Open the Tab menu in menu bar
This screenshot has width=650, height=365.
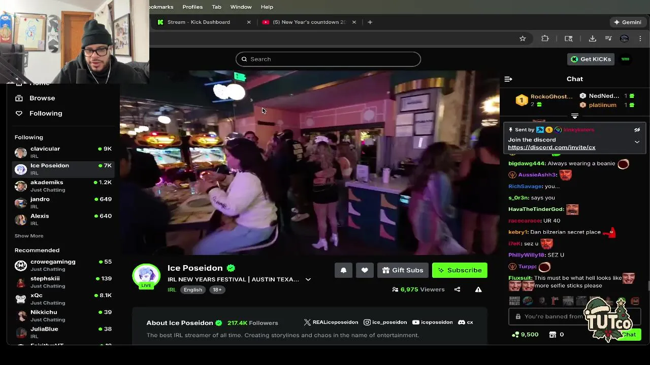pyautogui.click(x=216, y=7)
